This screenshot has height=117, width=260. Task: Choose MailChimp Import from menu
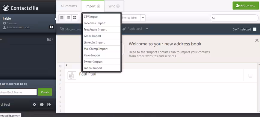102,49
